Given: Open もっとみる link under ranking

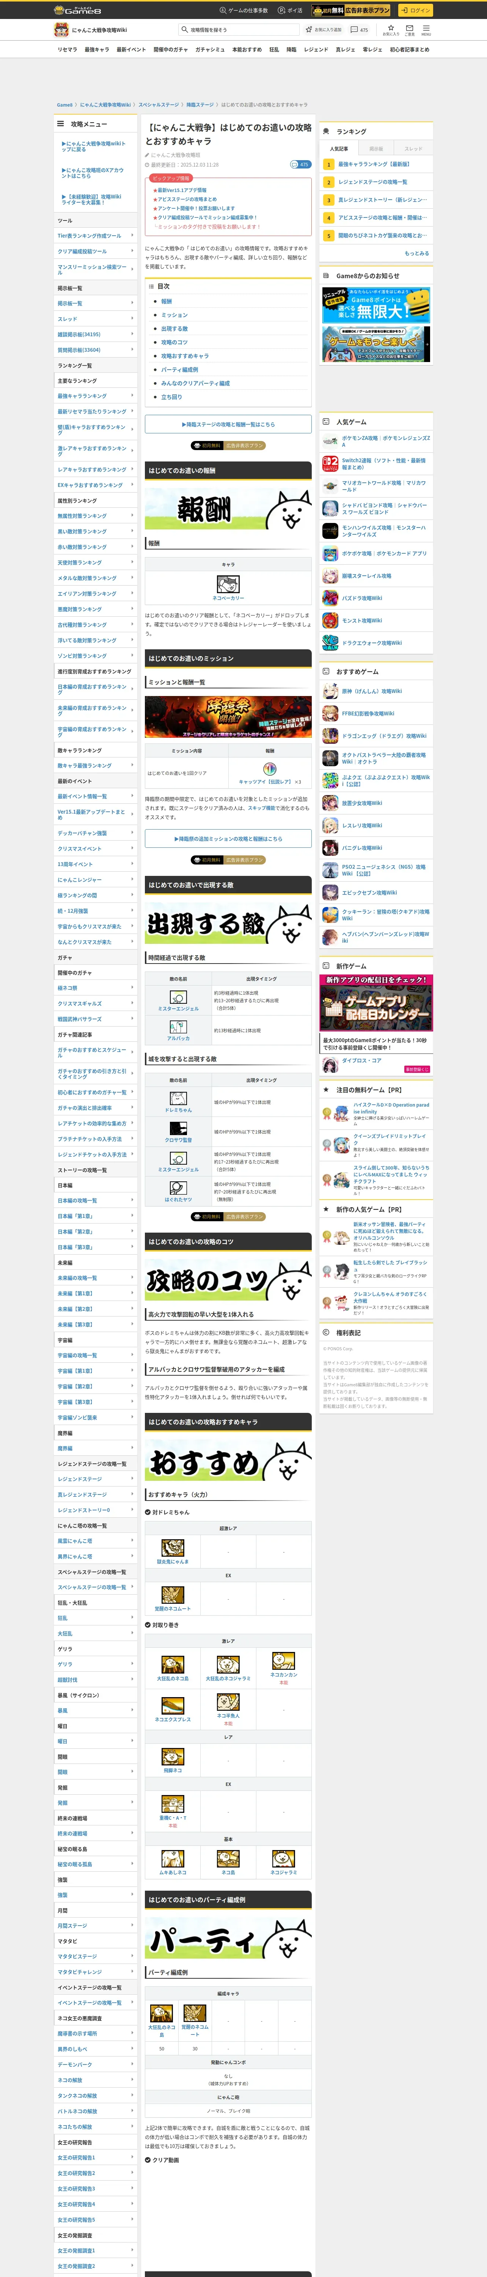Looking at the screenshot, I should pos(416,253).
